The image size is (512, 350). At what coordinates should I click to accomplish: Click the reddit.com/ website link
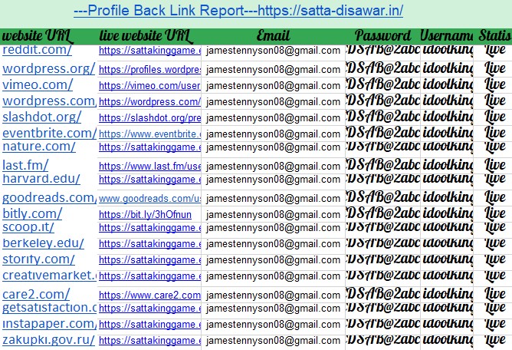click(x=37, y=51)
